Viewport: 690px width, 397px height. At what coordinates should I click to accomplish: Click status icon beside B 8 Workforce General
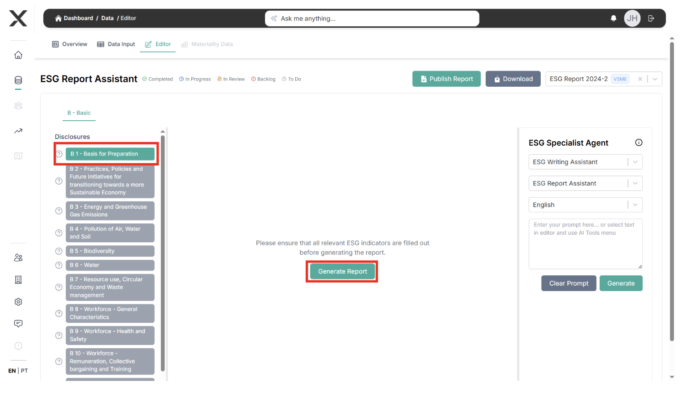pyautogui.click(x=59, y=313)
